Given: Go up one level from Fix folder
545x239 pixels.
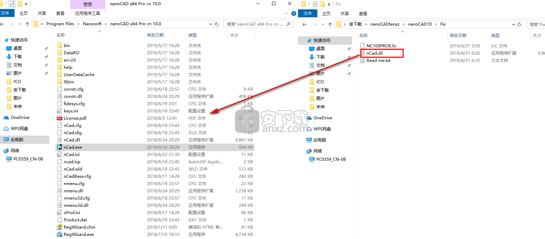Looking at the screenshot, I should click(x=330, y=24).
